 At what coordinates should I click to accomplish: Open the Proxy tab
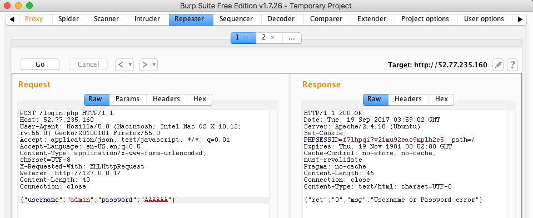(34, 19)
